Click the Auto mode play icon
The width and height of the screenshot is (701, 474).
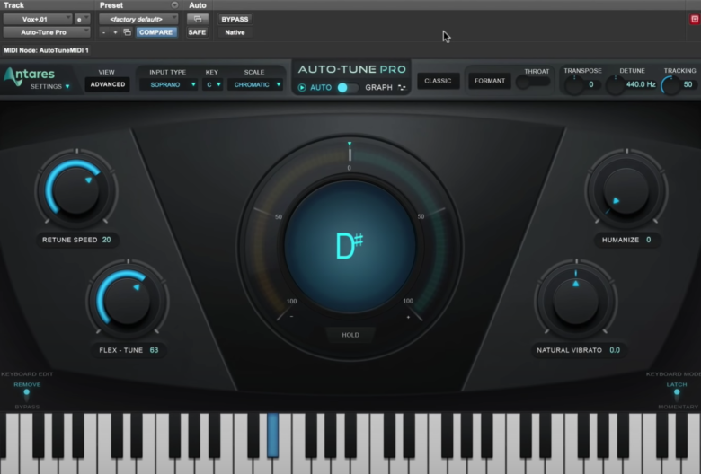(302, 88)
